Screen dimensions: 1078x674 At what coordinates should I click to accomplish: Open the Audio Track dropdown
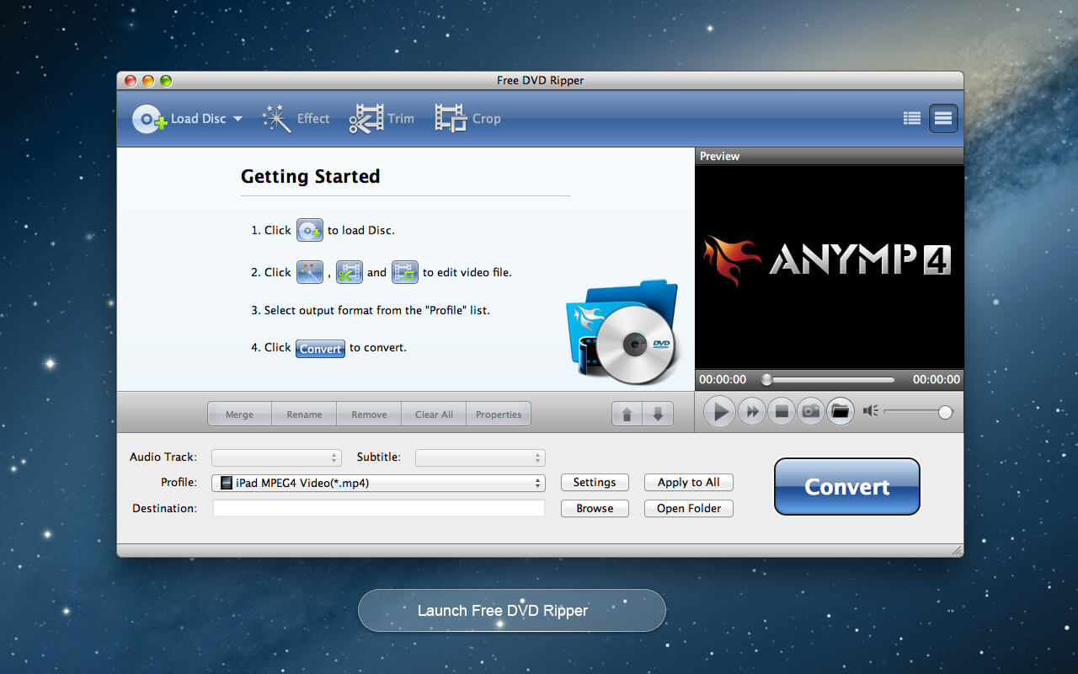(276, 457)
